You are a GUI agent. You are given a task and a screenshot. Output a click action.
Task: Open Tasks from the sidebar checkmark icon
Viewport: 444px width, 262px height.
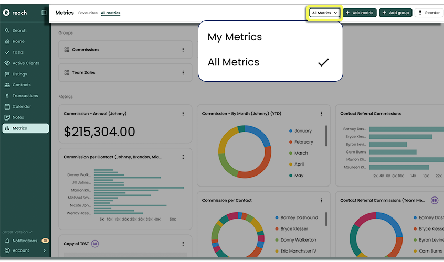(7, 52)
